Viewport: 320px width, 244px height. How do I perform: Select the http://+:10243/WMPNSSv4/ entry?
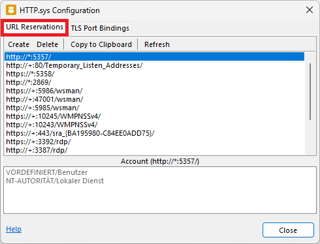coord(154,125)
